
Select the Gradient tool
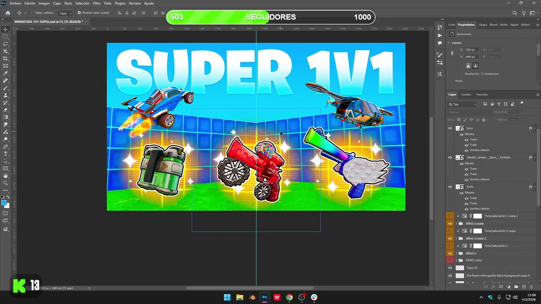5,117
